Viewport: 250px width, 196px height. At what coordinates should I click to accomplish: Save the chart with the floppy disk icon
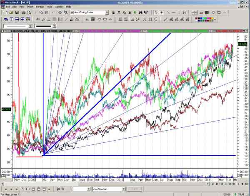(x=17, y=12)
